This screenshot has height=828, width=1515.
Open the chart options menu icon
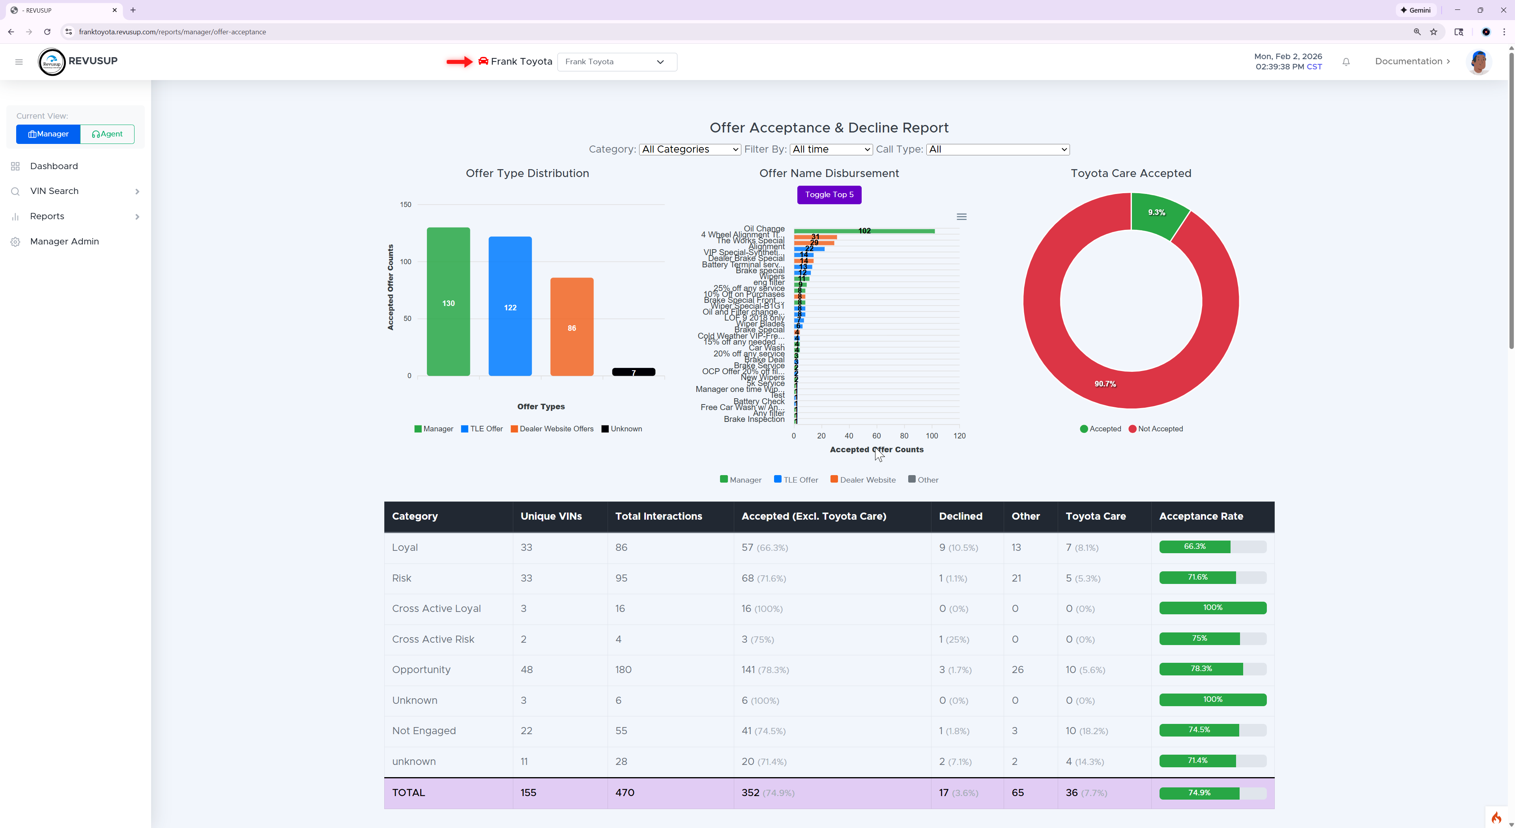point(961,217)
